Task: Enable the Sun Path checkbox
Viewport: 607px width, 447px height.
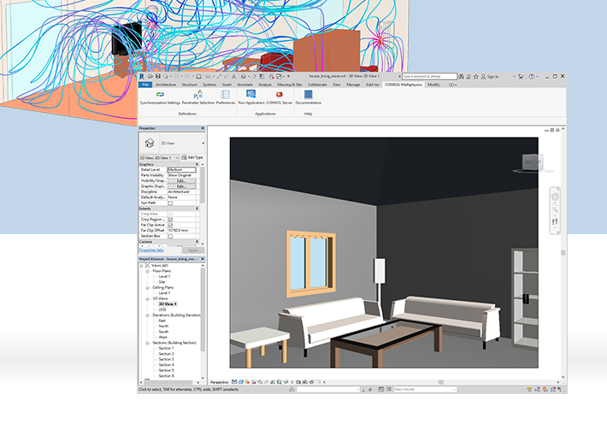Action: click(x=170, y=203)
